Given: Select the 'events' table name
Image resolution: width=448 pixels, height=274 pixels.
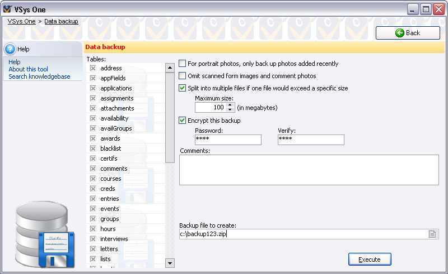Looking at the screenshot, I should coord(110,209).
